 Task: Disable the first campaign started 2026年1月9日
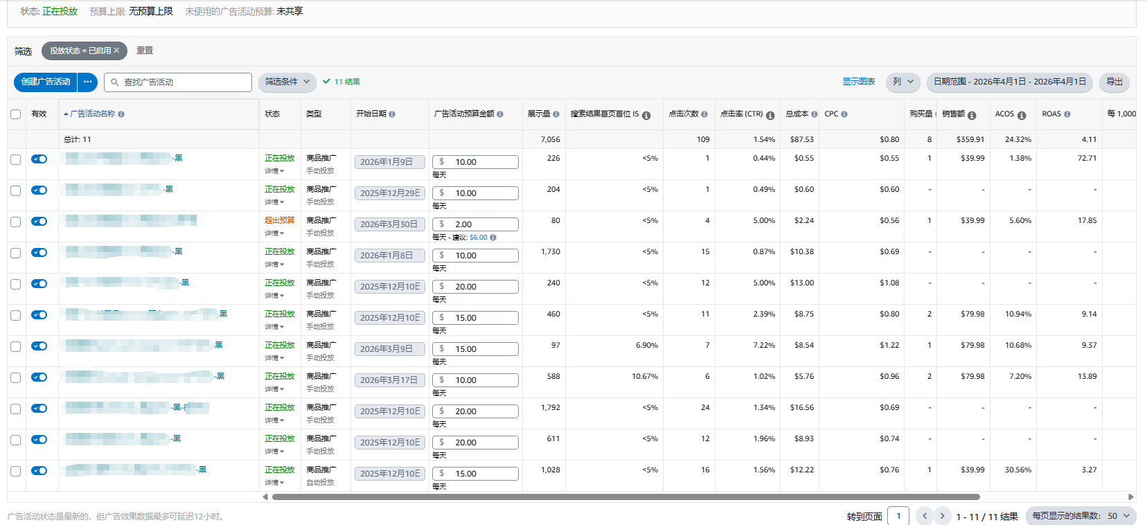tap(39, 159)
